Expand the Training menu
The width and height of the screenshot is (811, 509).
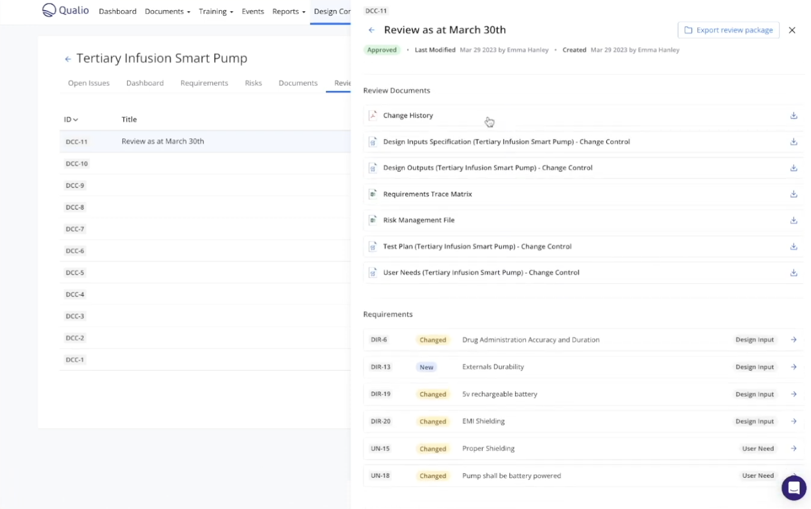tap(216, 11)
